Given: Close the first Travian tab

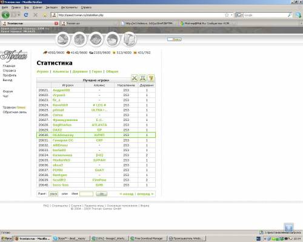Looking at the screenshot, I should (x=56, y=24).
